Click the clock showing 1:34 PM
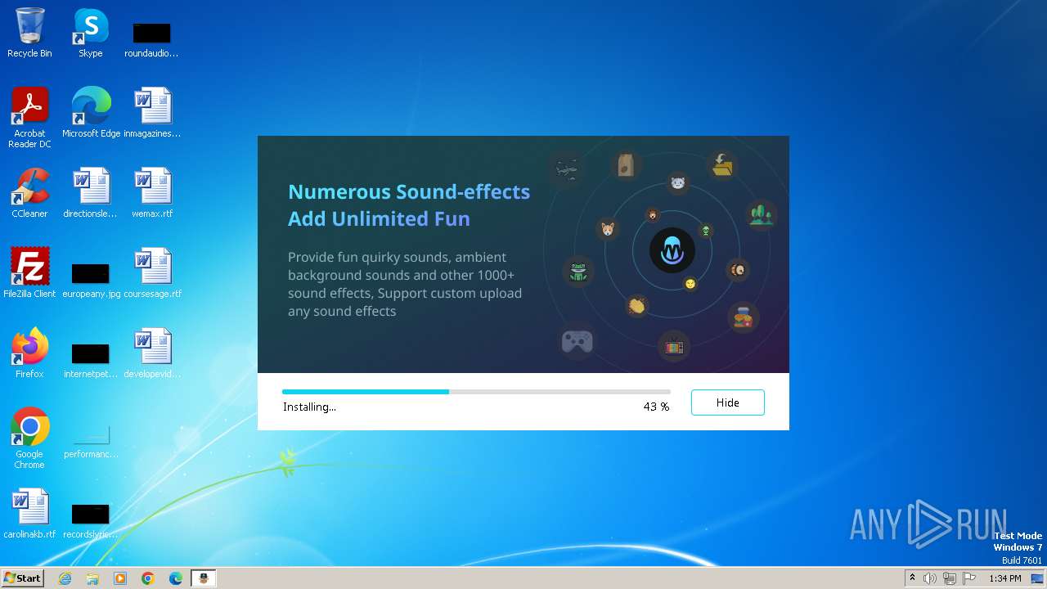 coord(1004,578)
